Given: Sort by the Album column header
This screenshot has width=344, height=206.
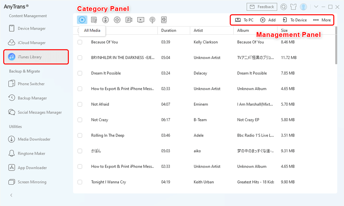Looking at the screenshot, I should (256, 30).
